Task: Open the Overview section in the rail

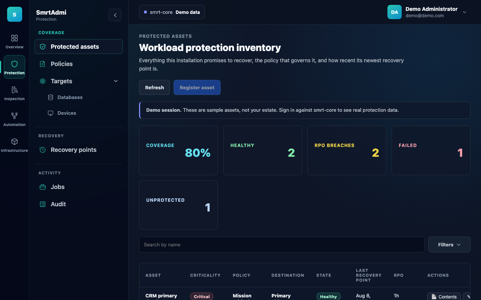Action: pos(14,42)
